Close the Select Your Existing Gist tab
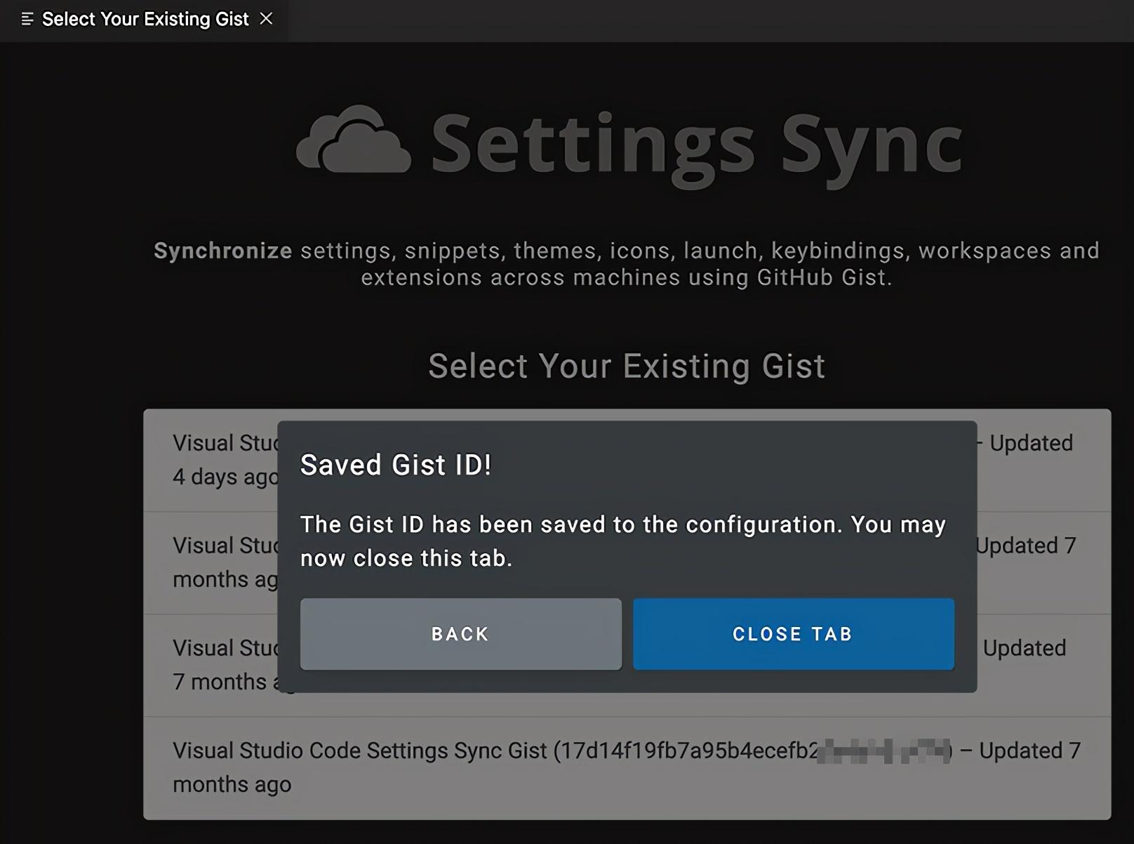 [266, 19]
